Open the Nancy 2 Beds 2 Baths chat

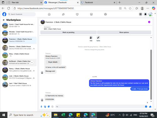click(x=19, y=70)
